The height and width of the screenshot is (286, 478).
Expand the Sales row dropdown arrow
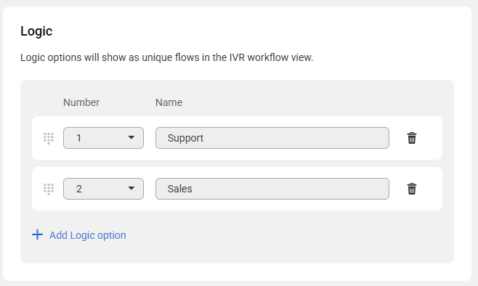[x=131, y=189]
